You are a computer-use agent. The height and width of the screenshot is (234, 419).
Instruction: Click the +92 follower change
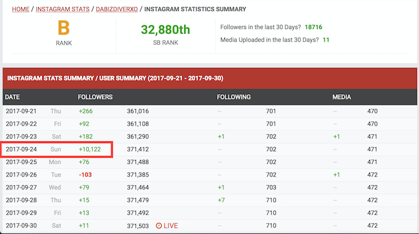84,124
